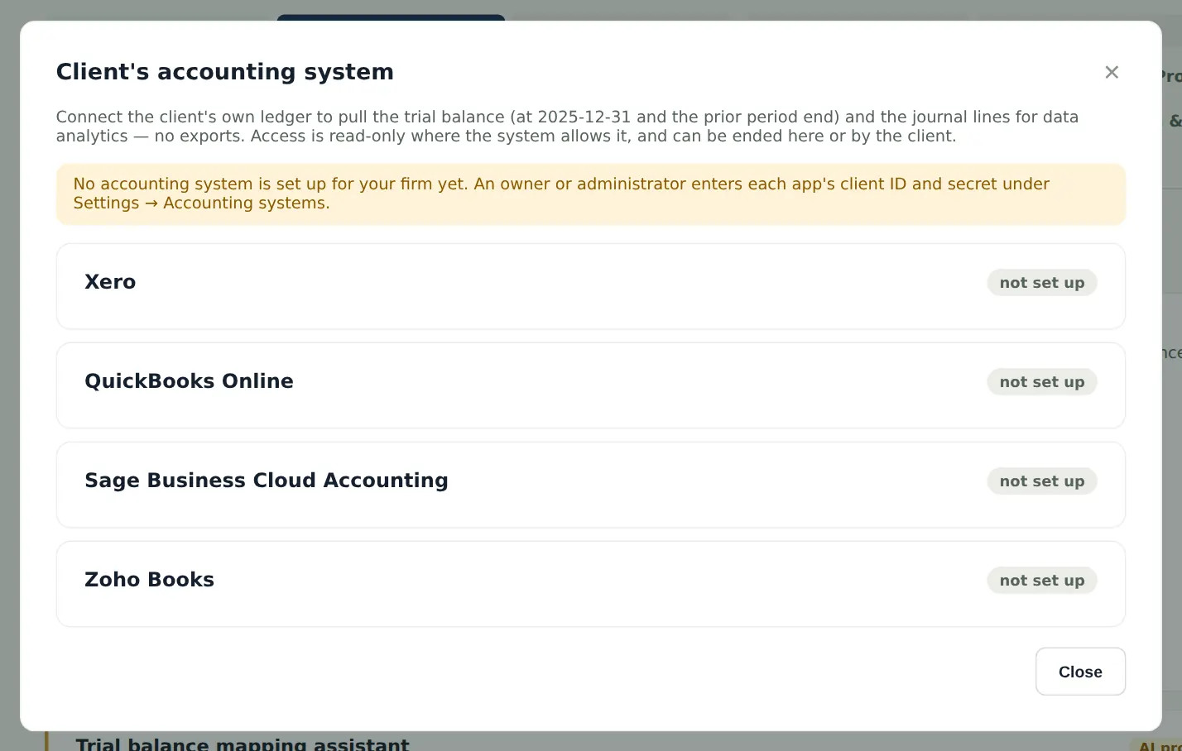
Task: Click the partially hidden "Pro" text at top right
Action: coord(1171,77)
